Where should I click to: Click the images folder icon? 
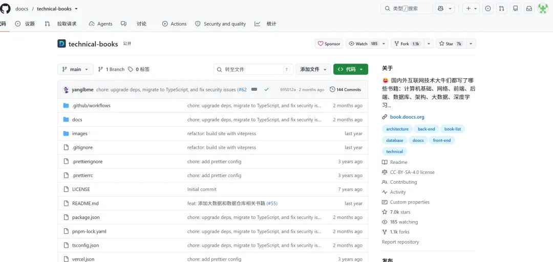pos(66,134)
